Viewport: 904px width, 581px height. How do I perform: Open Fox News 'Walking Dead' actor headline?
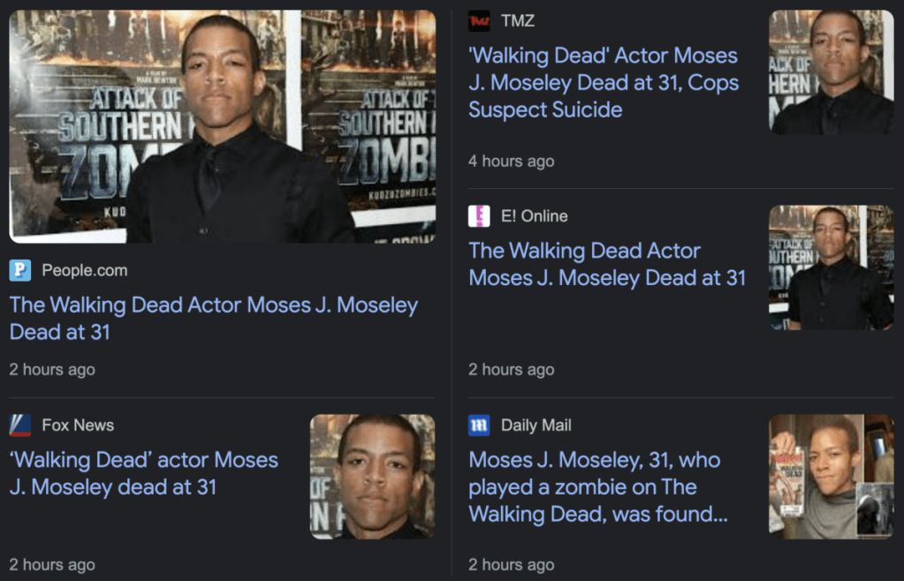144,473
